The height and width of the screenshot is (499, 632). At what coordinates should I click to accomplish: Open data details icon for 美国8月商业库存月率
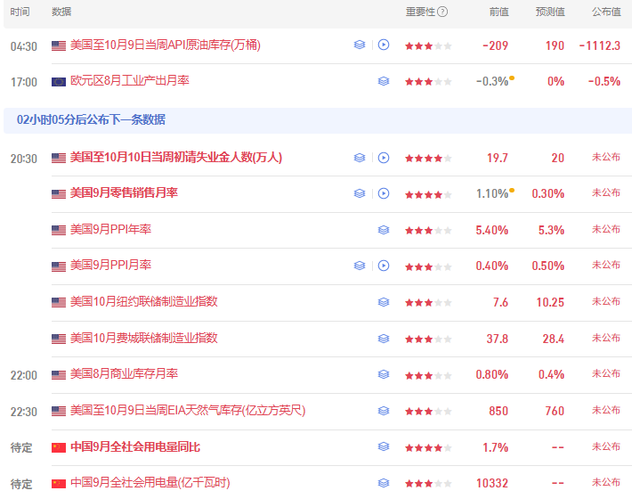(x=384, y=374)
